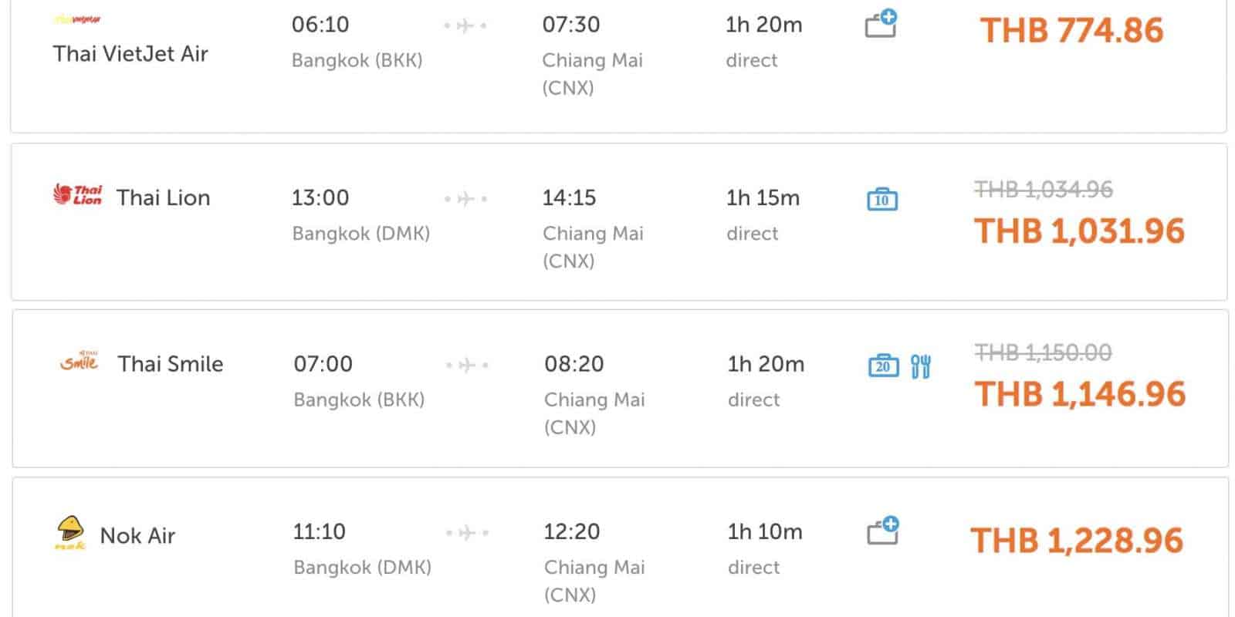Click the Thai Smile meal included icon
The height and width of the screenshot is (617, 1235).
[x=920, y=366]
